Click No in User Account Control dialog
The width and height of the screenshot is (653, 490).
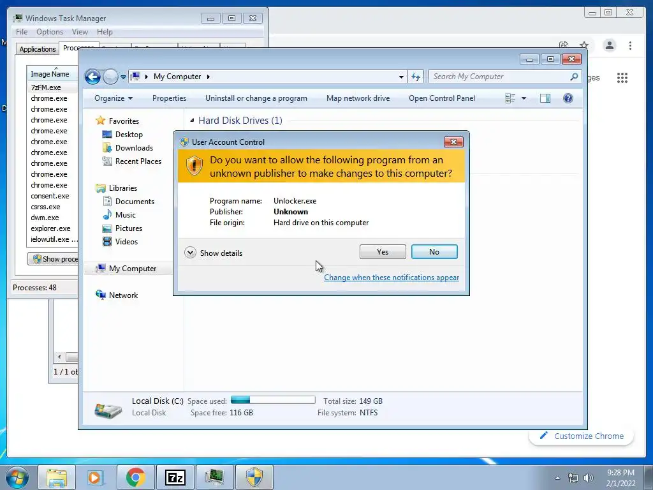click(x=434, y=251)
